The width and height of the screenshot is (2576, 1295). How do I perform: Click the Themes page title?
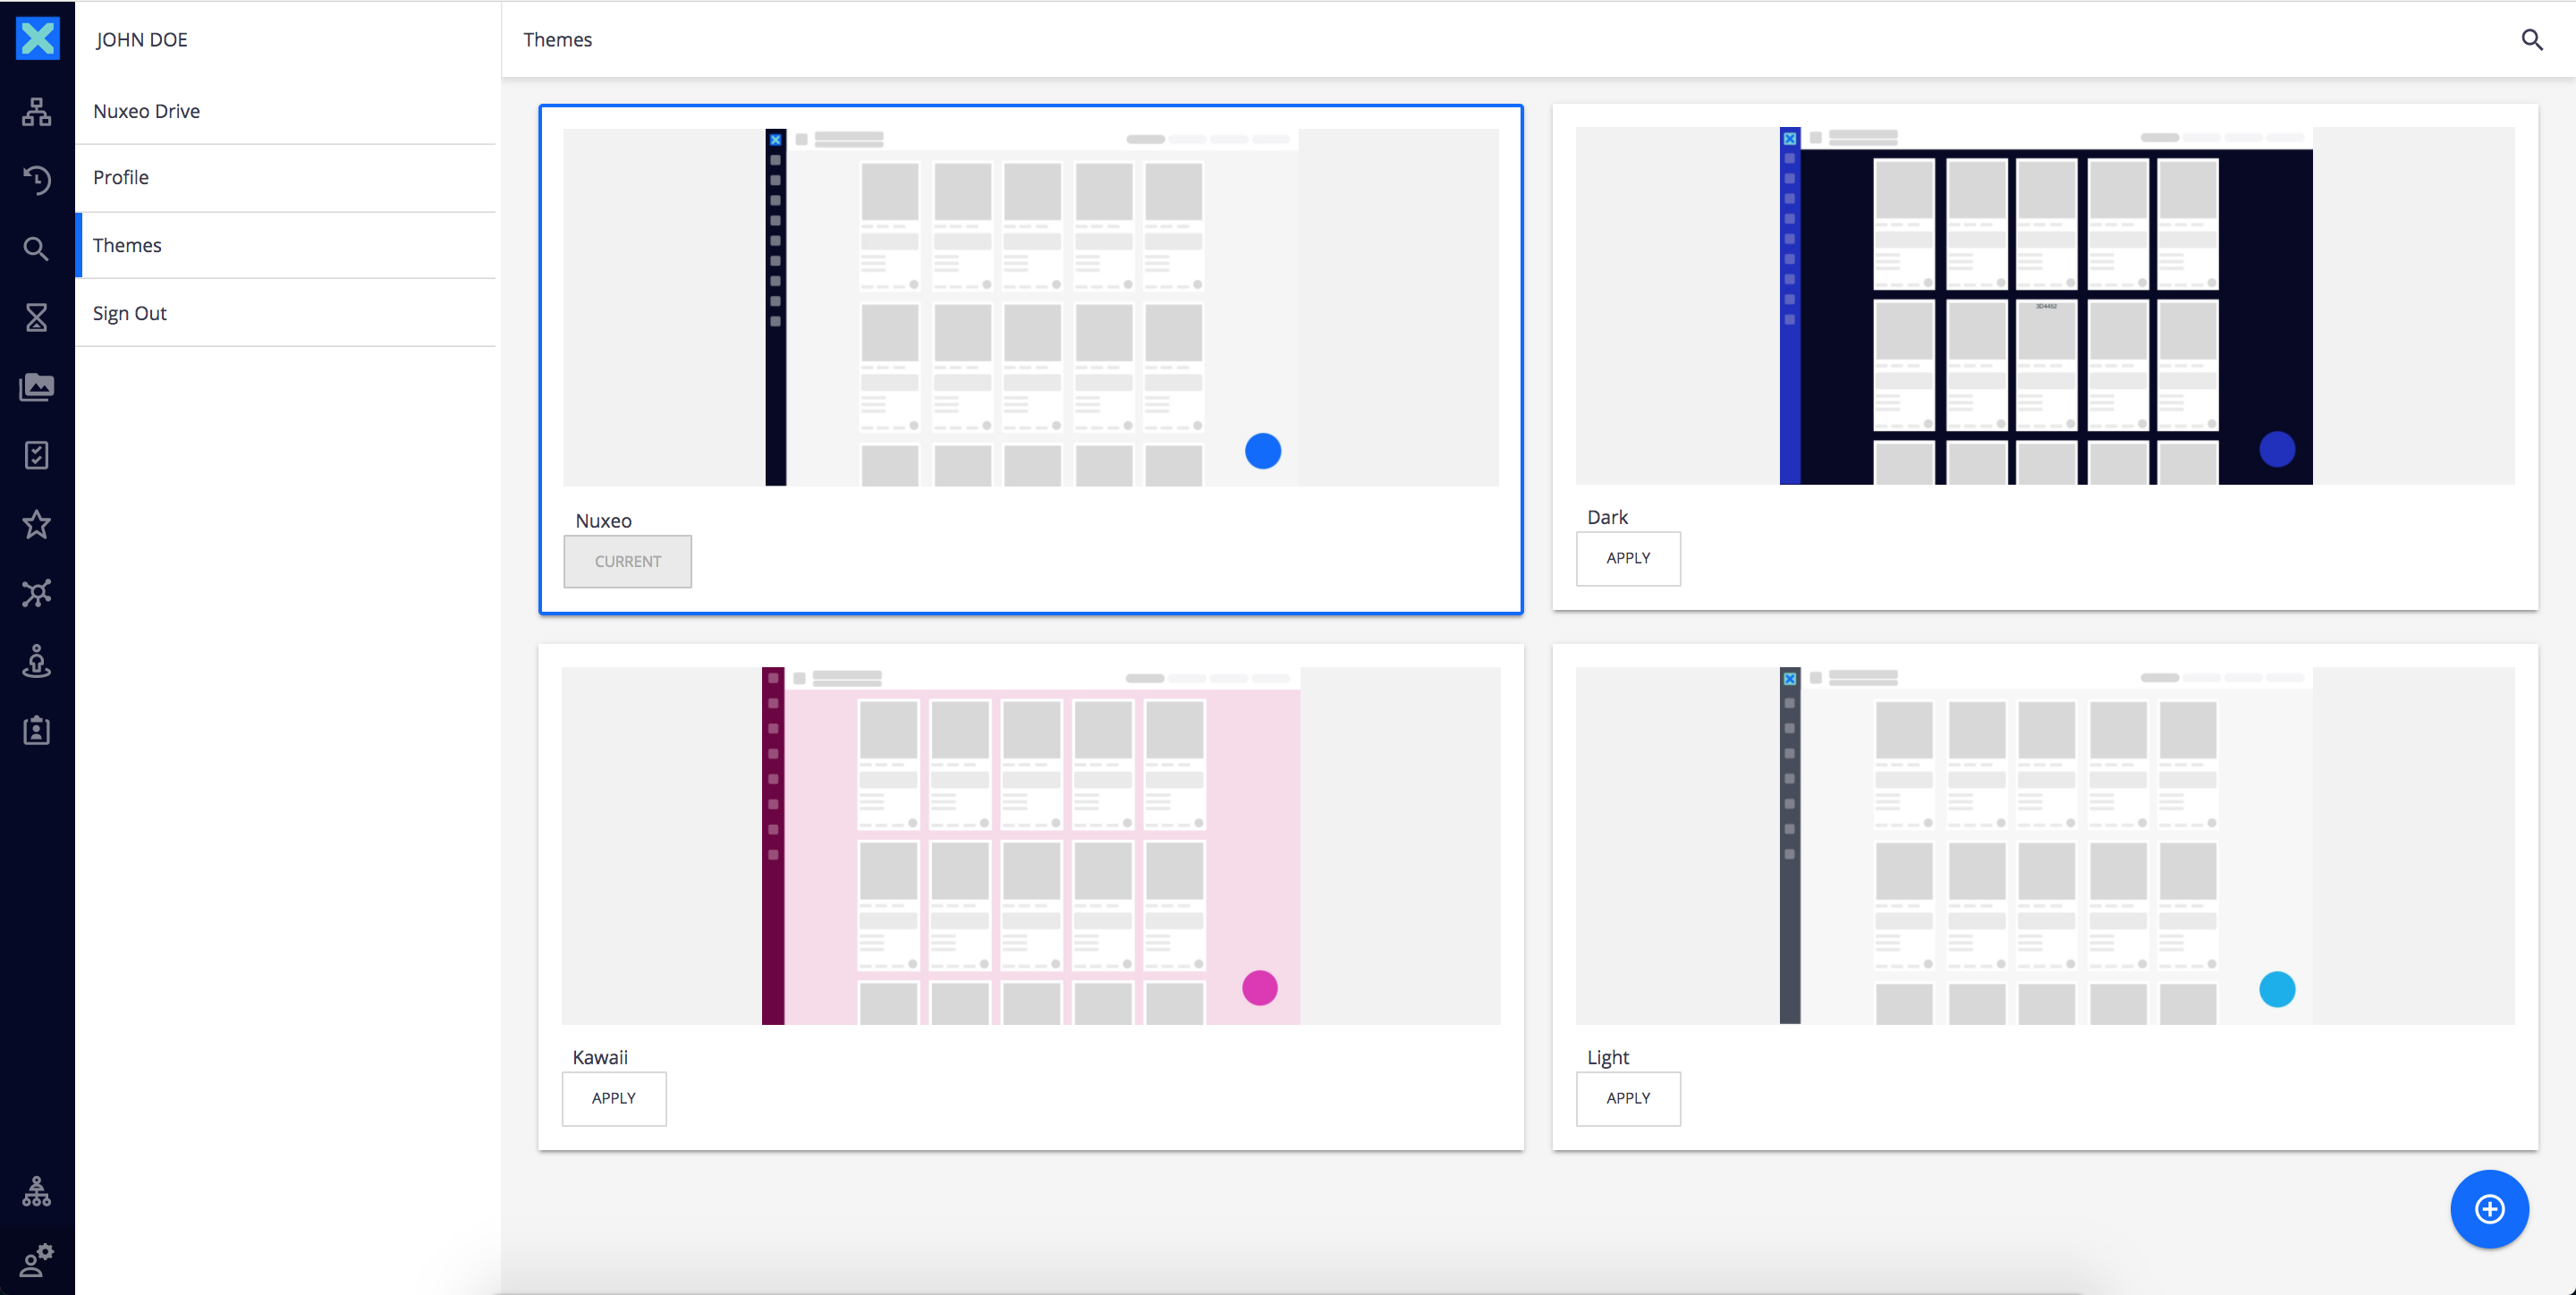[x=558, y=40]
